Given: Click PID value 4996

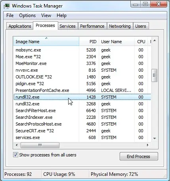Looking at the screenshot, I should (91, 90).
